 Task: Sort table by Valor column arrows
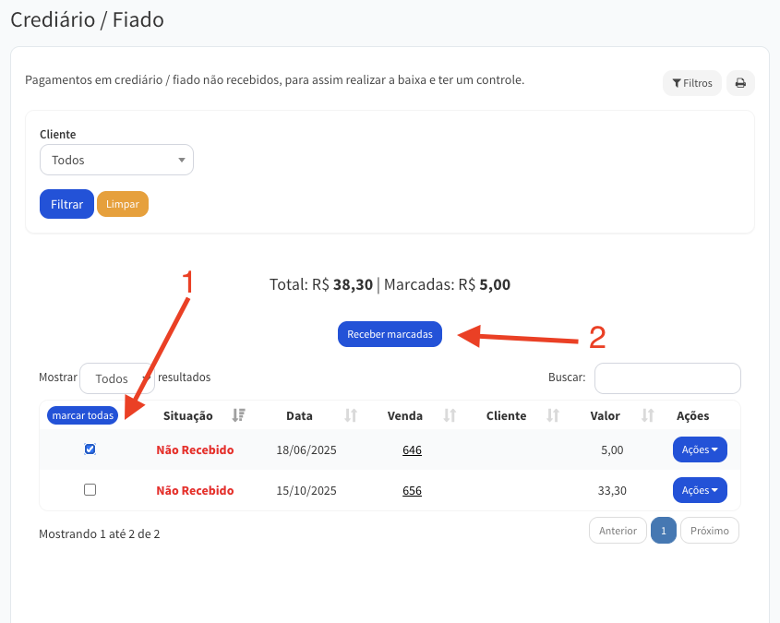pyautogui.click(x=648, y=415)
